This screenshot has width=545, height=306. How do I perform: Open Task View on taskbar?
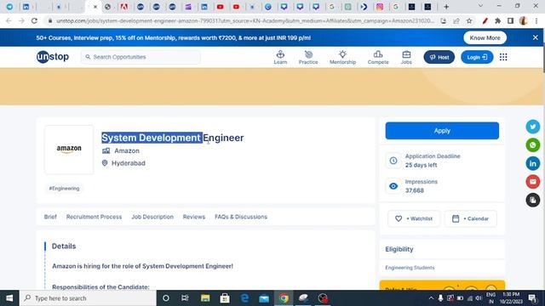185,298
